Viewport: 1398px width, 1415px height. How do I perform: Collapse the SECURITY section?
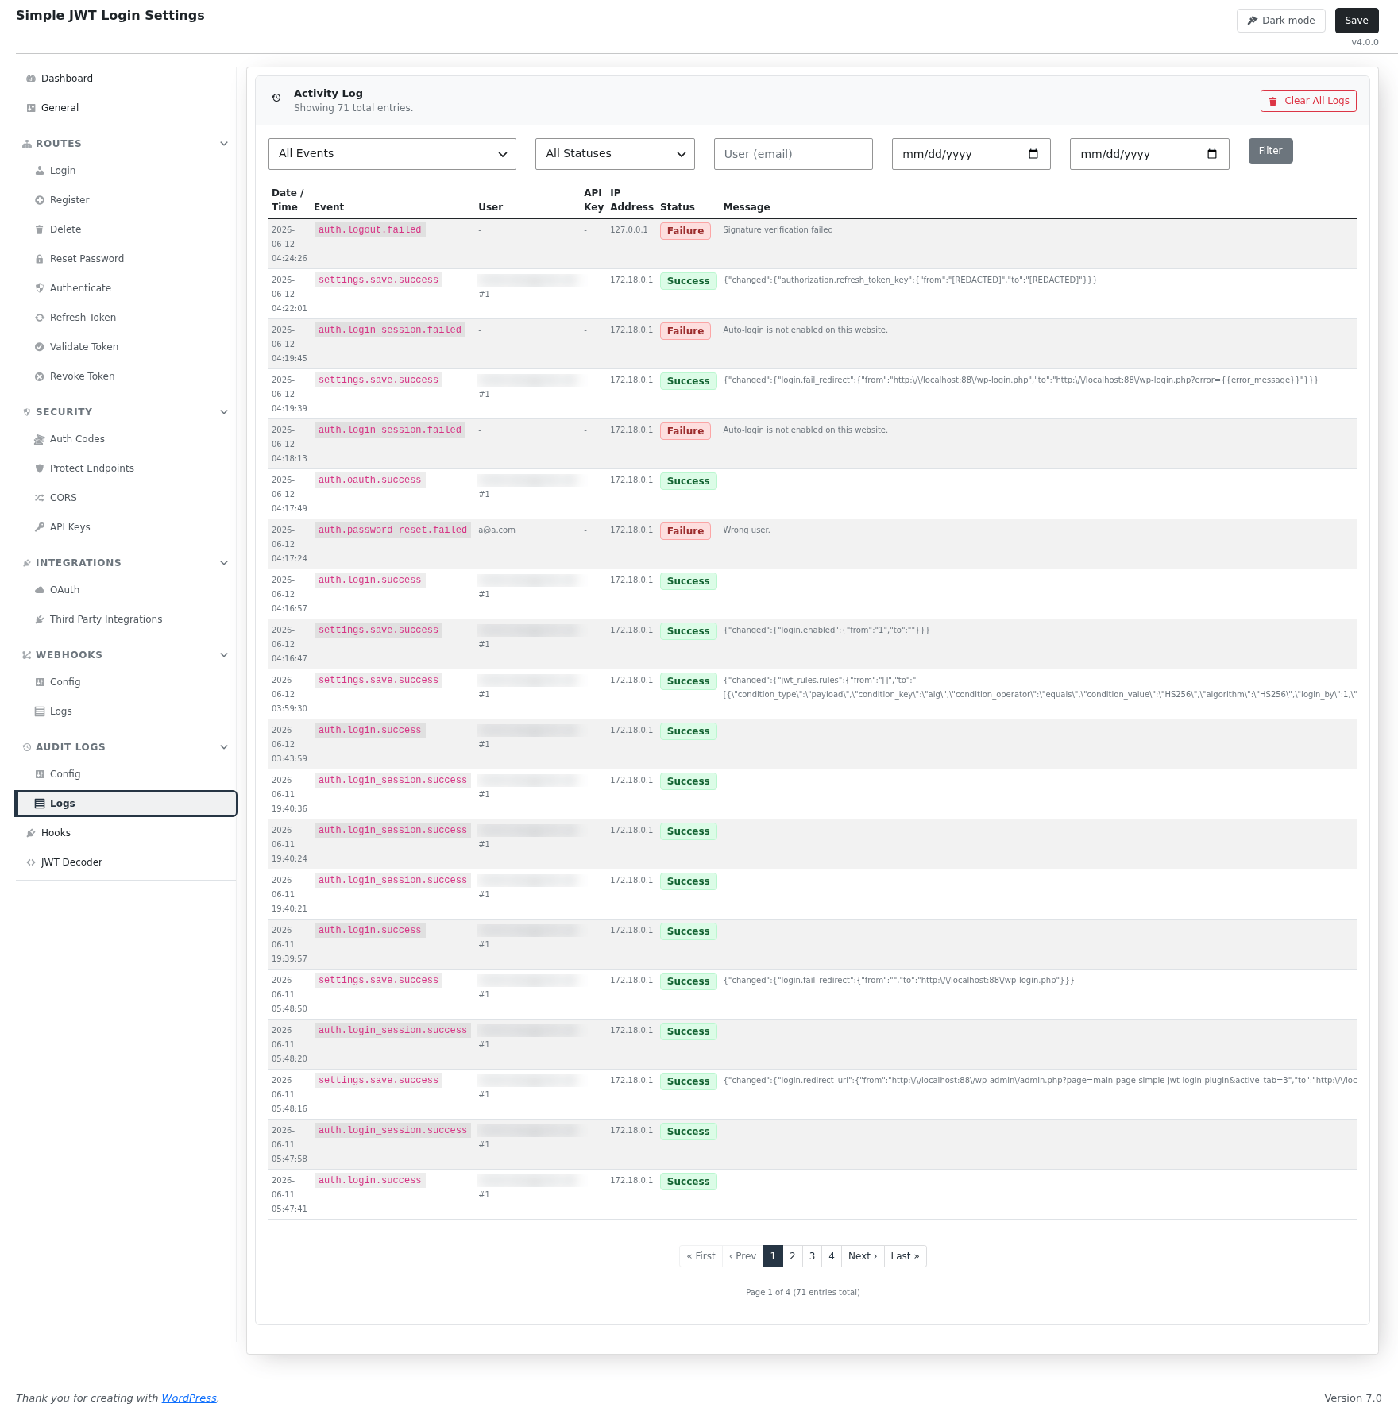coord(224,412)
